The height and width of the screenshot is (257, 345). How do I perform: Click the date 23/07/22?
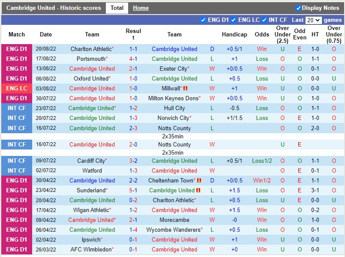coord(46,108)
